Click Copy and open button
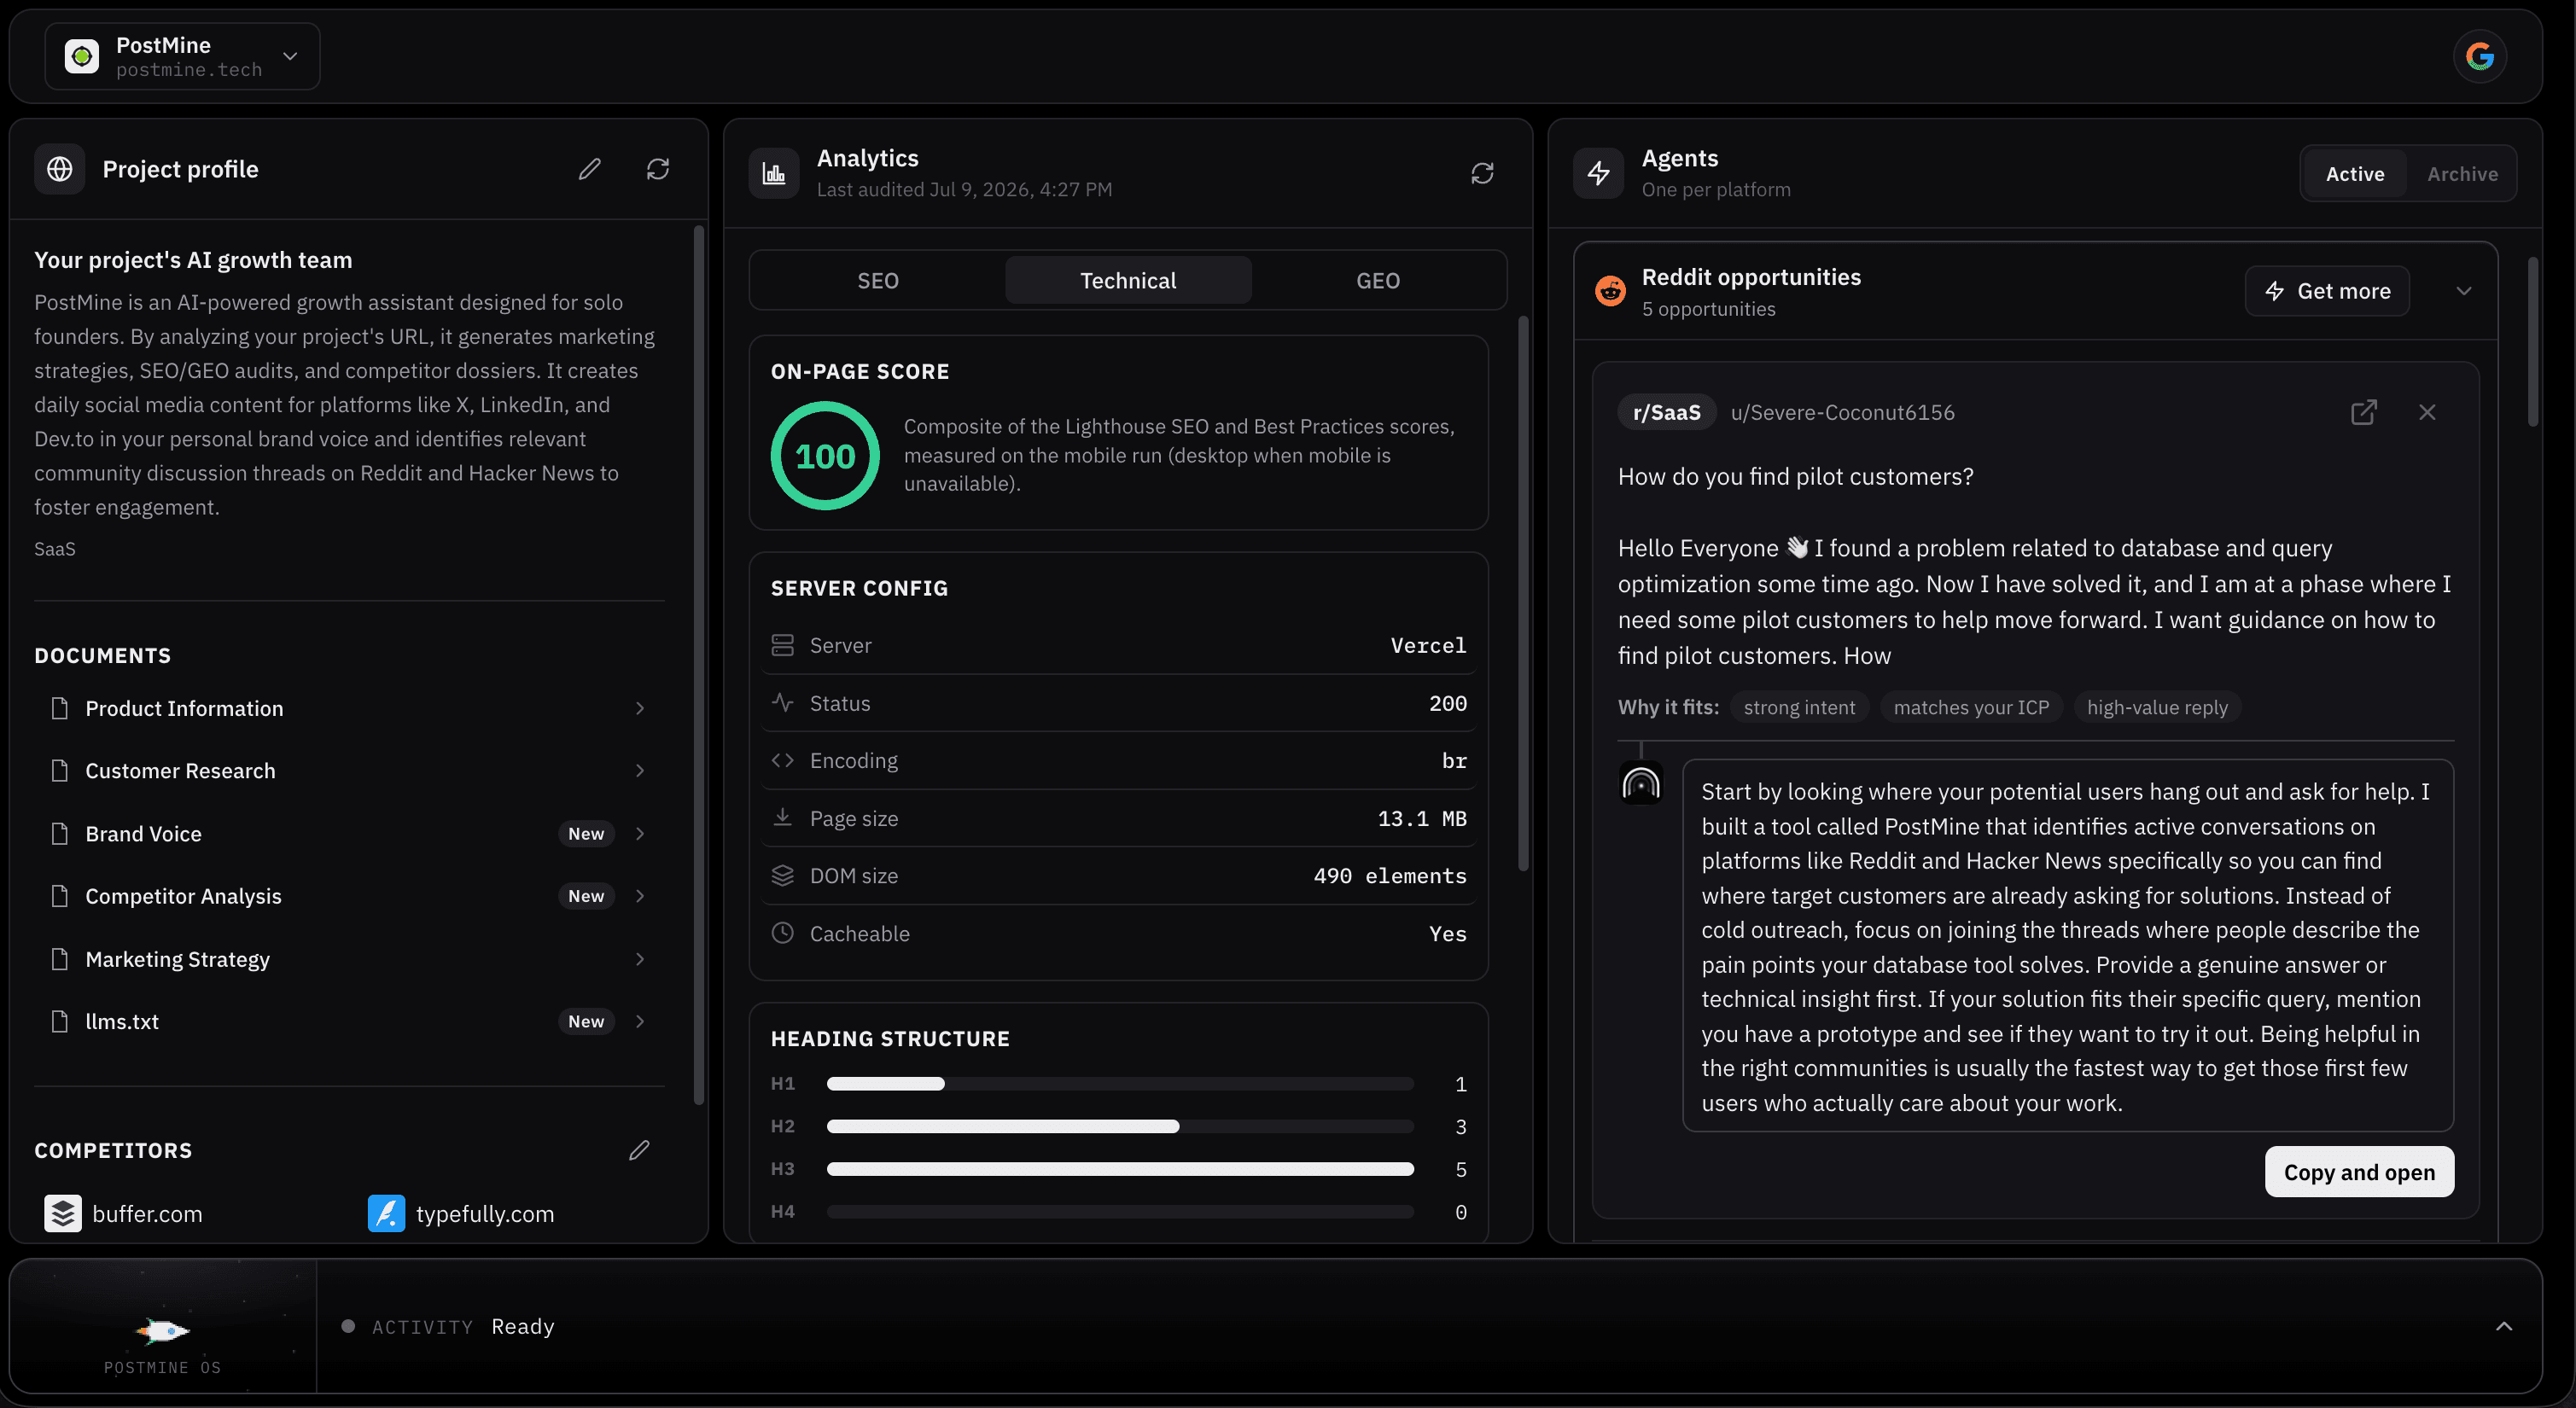 2359,1171
